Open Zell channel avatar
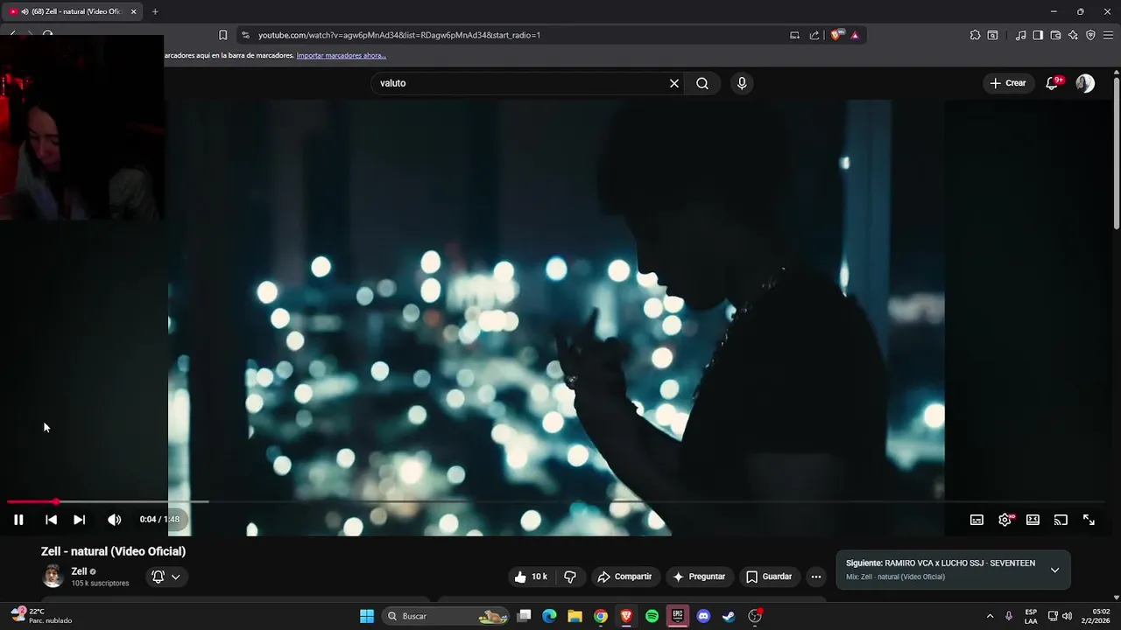This screenshot has height=630, width=1121. (53, 576)
